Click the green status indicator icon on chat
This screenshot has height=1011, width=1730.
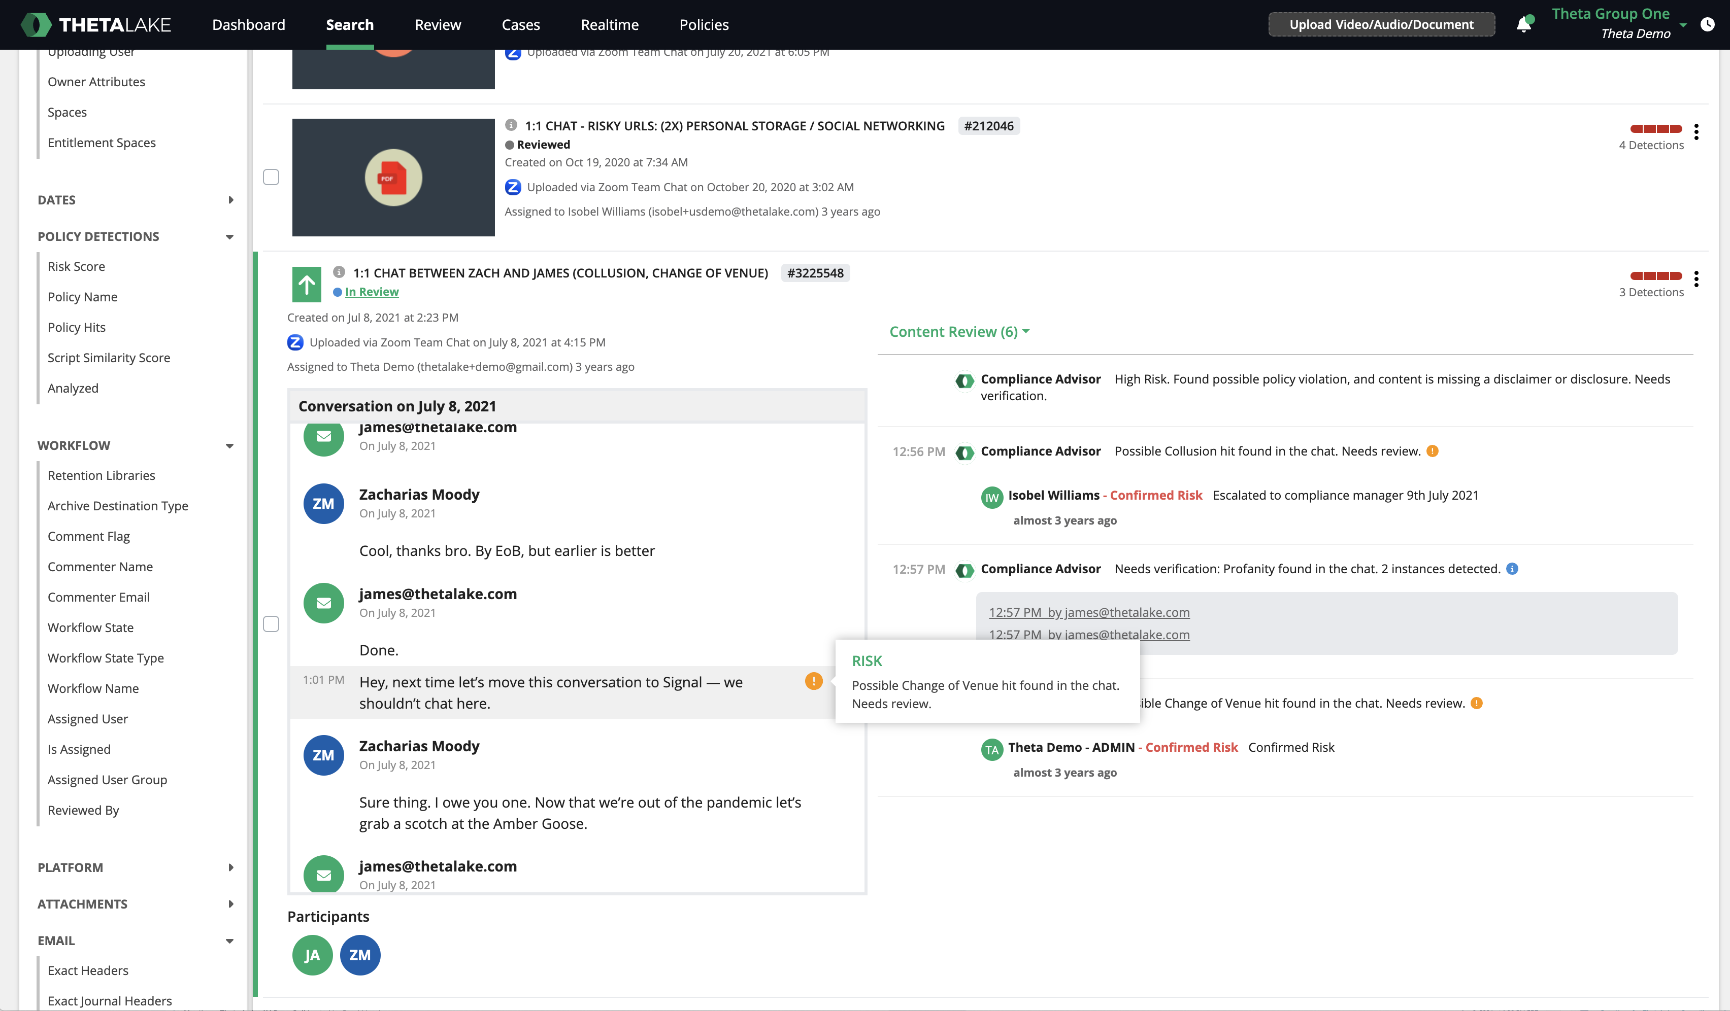pyautogui.click(x=306, y=284)
